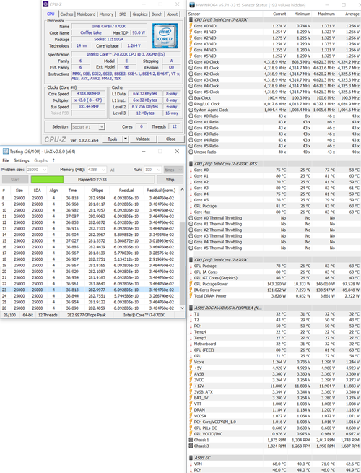The height and width of the screenshot is (473, 361).
Task: Click the HWiNFO64 title bar icon
Action: click(192, 5)
